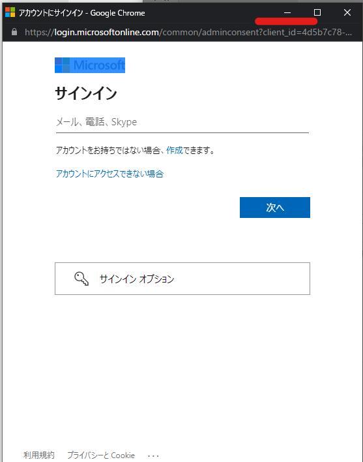Open the アカウントにアクセスできない場合 link
The height and width of the screenshot is (462, 363).
(109, 174)
